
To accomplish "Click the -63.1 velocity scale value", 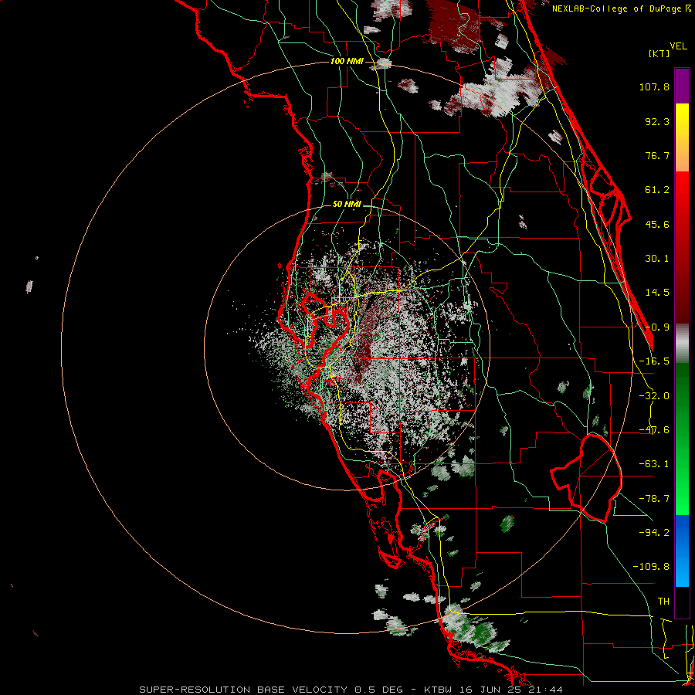I will pos(654,464).
